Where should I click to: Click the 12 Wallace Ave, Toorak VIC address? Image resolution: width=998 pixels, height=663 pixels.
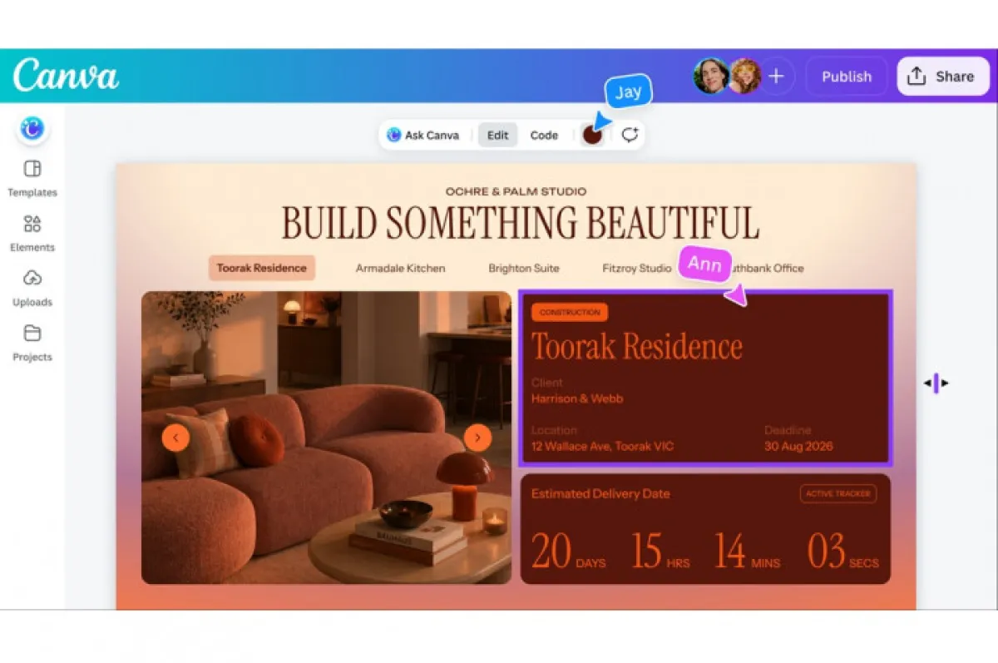(x=603, y=446)
